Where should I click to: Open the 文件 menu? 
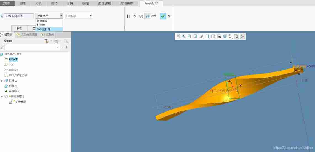pyautogui.click(x=8, y=3)
